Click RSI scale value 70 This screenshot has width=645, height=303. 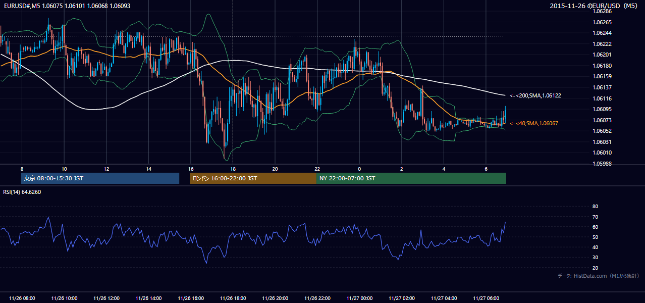pos(595,217)
